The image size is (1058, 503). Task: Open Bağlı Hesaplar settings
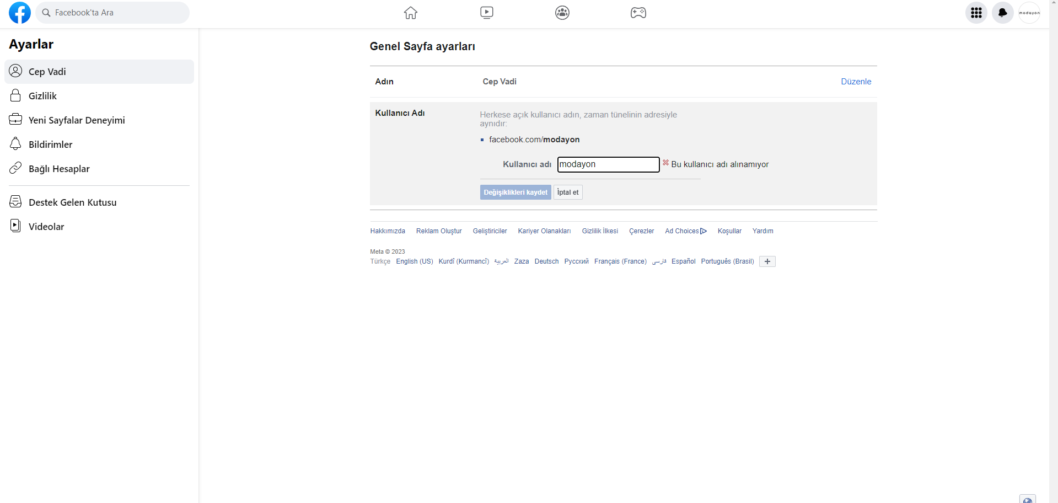pos(60,168)
